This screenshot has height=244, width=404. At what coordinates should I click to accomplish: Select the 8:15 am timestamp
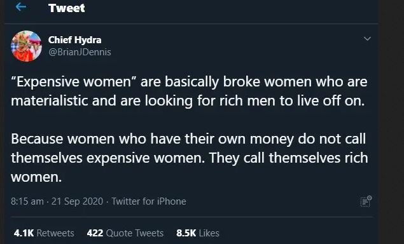[x=27, y=201]
